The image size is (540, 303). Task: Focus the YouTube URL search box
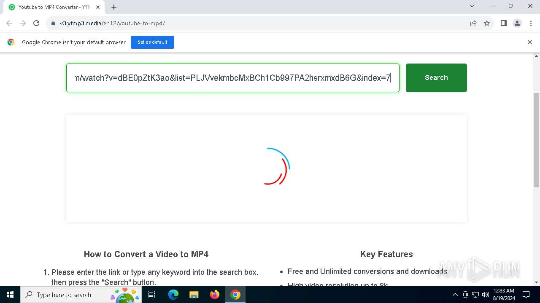pos(233,78)
